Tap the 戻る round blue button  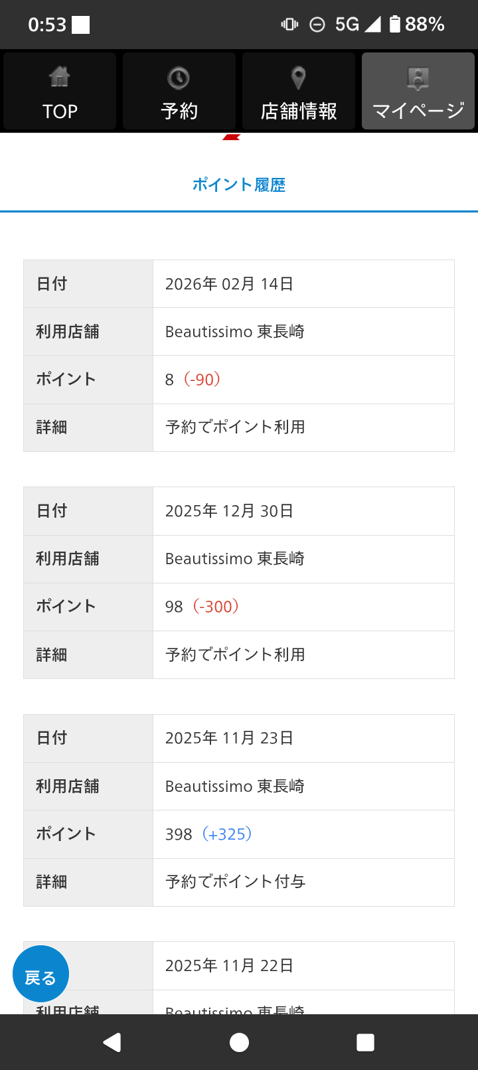[x=40, y=974]
